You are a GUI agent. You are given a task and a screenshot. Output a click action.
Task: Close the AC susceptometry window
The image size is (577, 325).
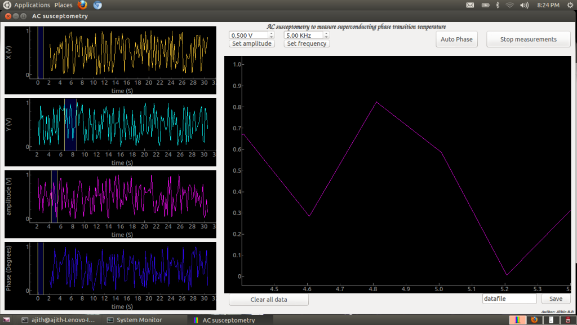tap(8, 16)
